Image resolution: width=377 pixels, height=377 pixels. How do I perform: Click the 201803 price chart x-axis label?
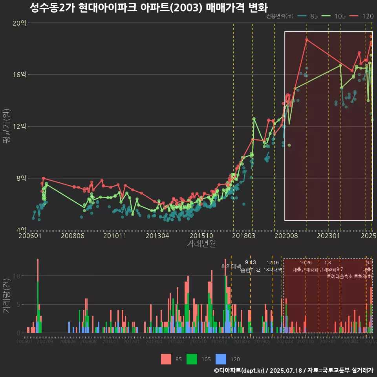point(243,236)
